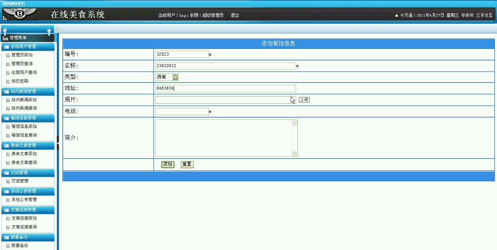Collapse the 交流管理 menu section
497x250 pixels.
point(28,173)
